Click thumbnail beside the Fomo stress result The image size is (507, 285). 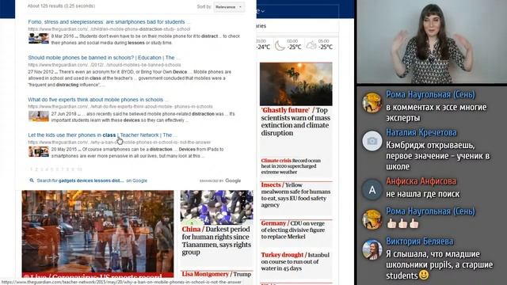tap(39, 39)
